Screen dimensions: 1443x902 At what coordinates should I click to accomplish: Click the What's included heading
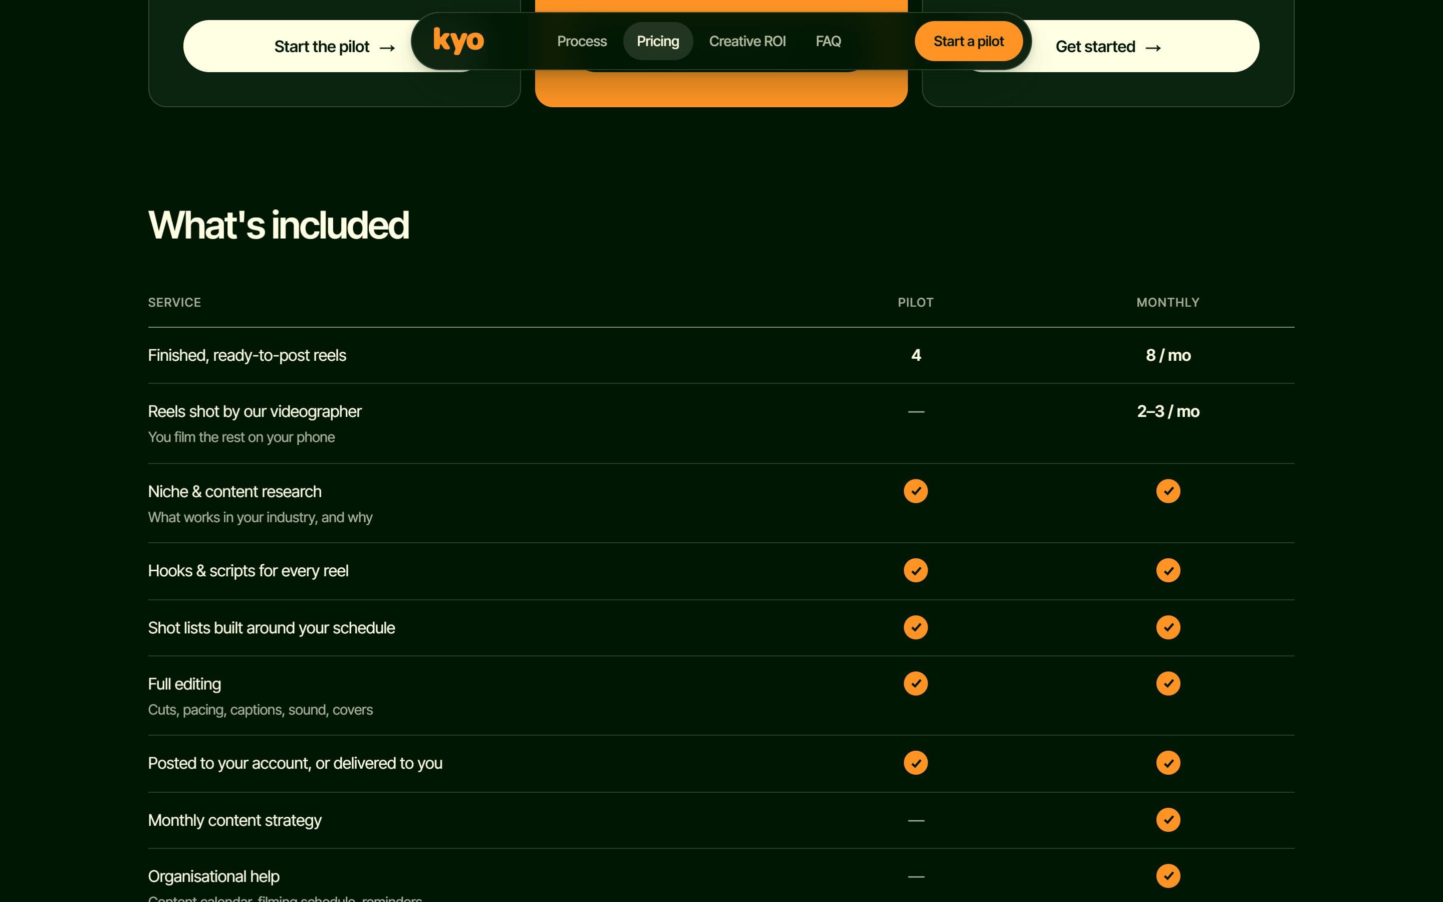tap(279, 225)
